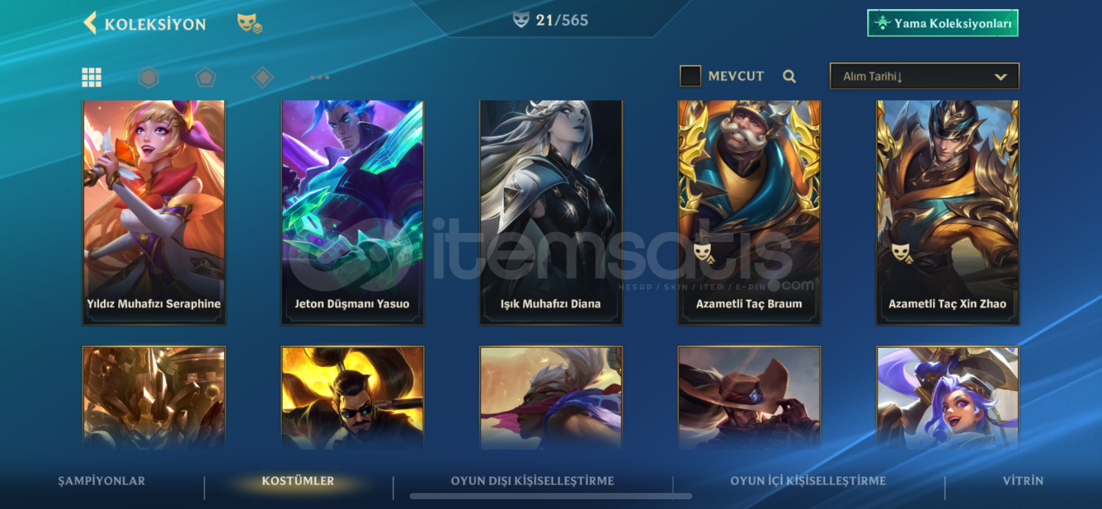Toggle the Mevcut checkbox
This screenshot has width=1102, height=509.
coord(690,76)
